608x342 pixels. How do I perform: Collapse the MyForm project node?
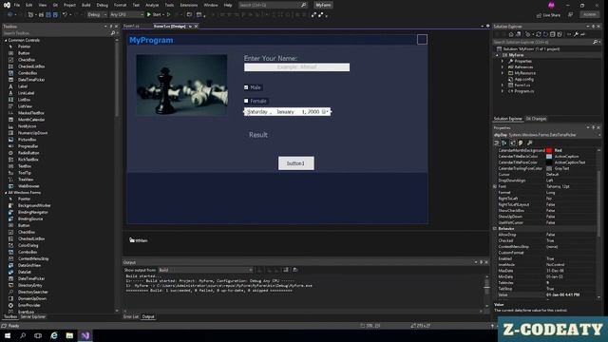click(498, 55)
